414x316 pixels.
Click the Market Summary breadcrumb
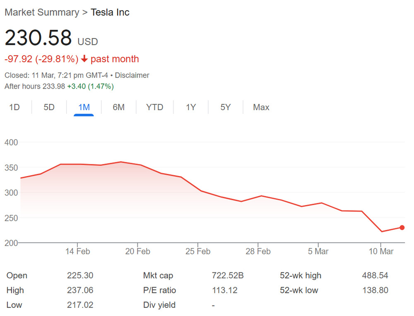[x=42, y=12]
